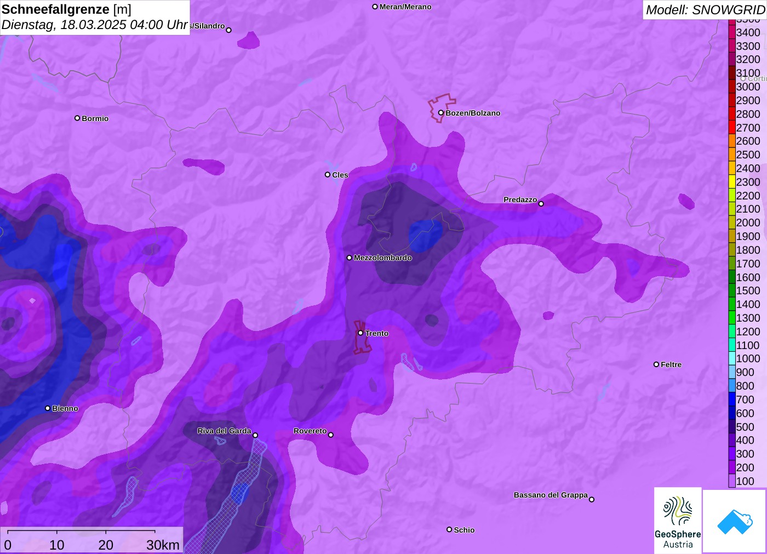Click the date Dienstag, 18.03.2025 04:00 Uhr
This screenshot has width=767, height=554.
pos(95,25)
